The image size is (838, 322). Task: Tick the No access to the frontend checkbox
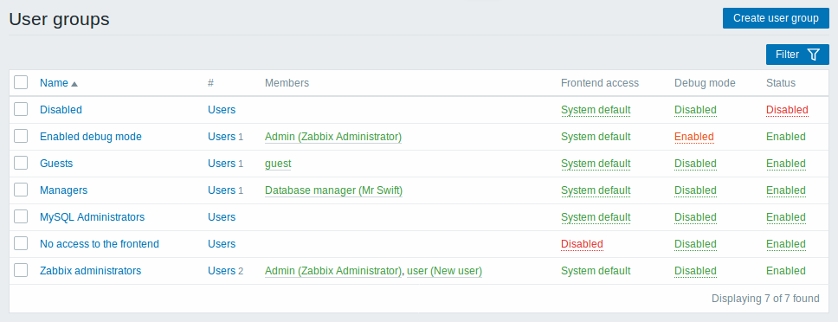pos(21,243)
